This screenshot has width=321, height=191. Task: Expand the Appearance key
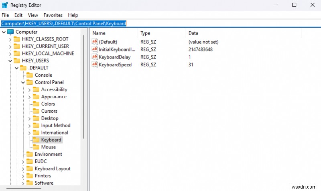[29, 97]
